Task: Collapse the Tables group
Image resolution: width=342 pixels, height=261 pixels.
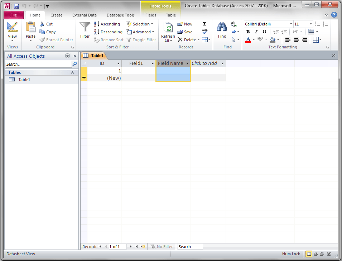Action: pos(72,72)
